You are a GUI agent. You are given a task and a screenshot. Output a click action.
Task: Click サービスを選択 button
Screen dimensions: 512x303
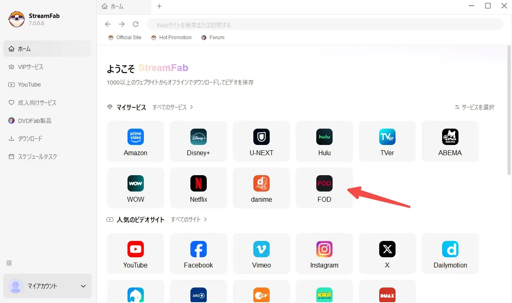(474, 107)
